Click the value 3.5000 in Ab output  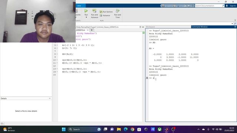(170, 57)
